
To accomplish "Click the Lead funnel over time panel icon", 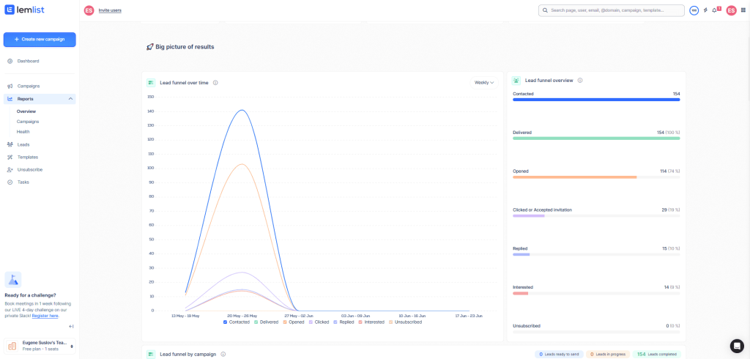I will [x=151, y=83].
